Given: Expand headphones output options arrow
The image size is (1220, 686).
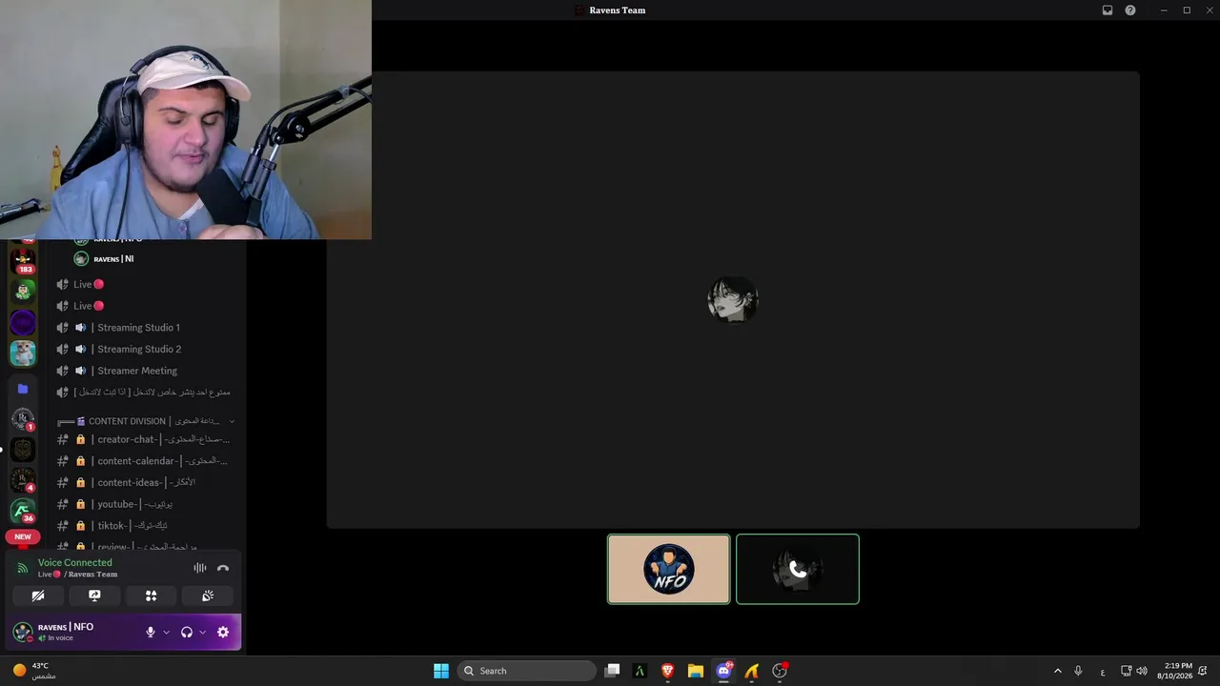Looking at the screenshot, I should 202,632.
